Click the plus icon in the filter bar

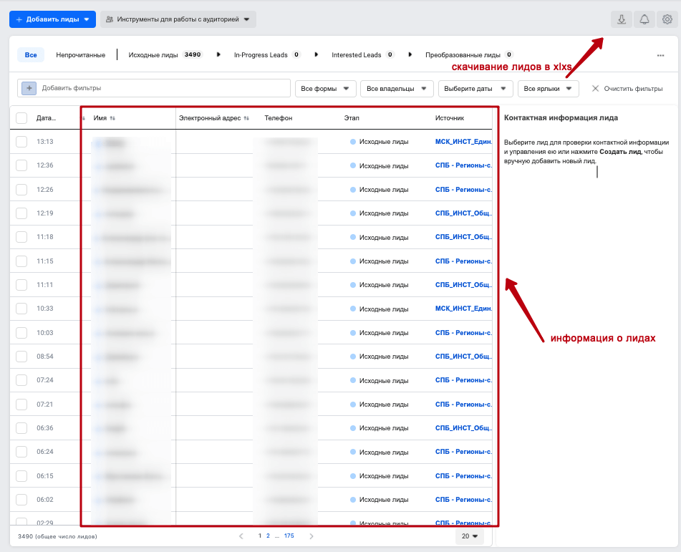(x=29, y=88)
